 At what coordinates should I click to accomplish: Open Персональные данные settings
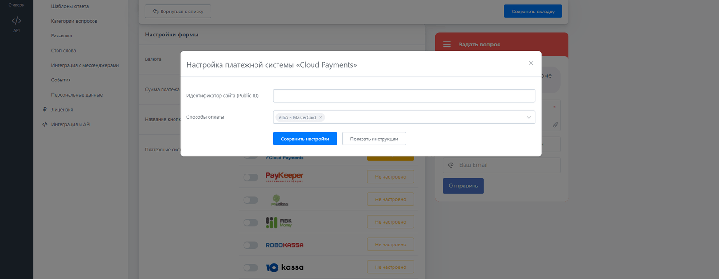(x=77, y=95)
